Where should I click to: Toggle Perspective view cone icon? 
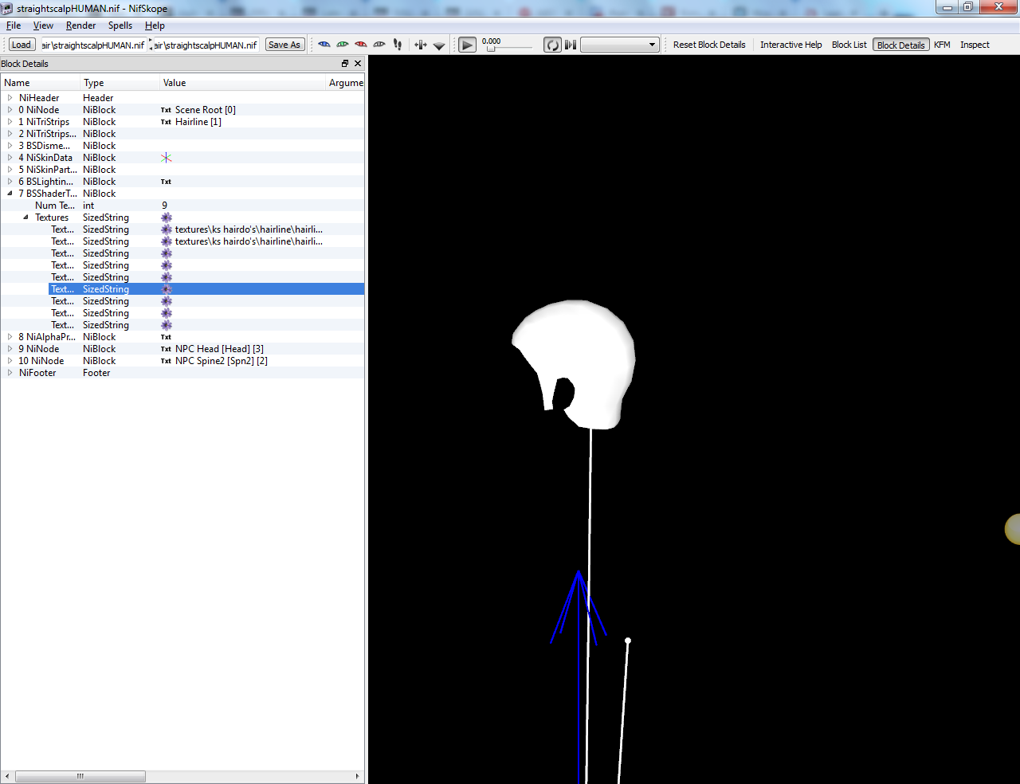[439, 45]
